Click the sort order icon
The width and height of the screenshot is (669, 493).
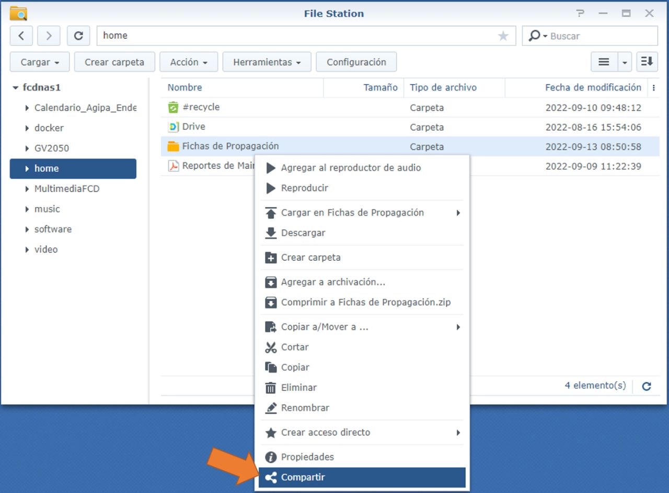(x=647, y=62)
